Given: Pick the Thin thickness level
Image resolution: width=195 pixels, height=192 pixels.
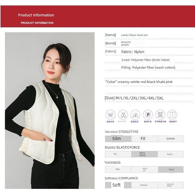Looking at the screenshot, I should [x=118, y=169].
